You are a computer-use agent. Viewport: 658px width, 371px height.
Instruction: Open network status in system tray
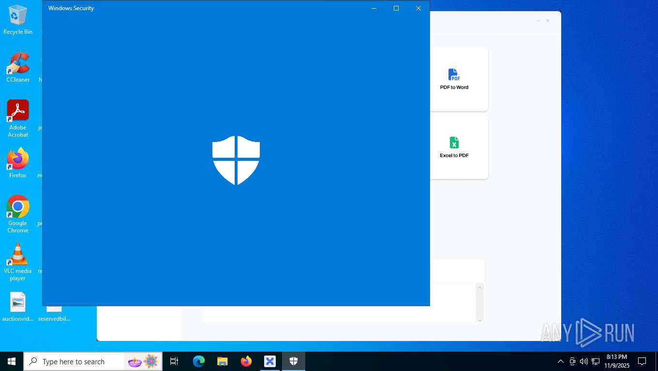[x=596, y=361]
